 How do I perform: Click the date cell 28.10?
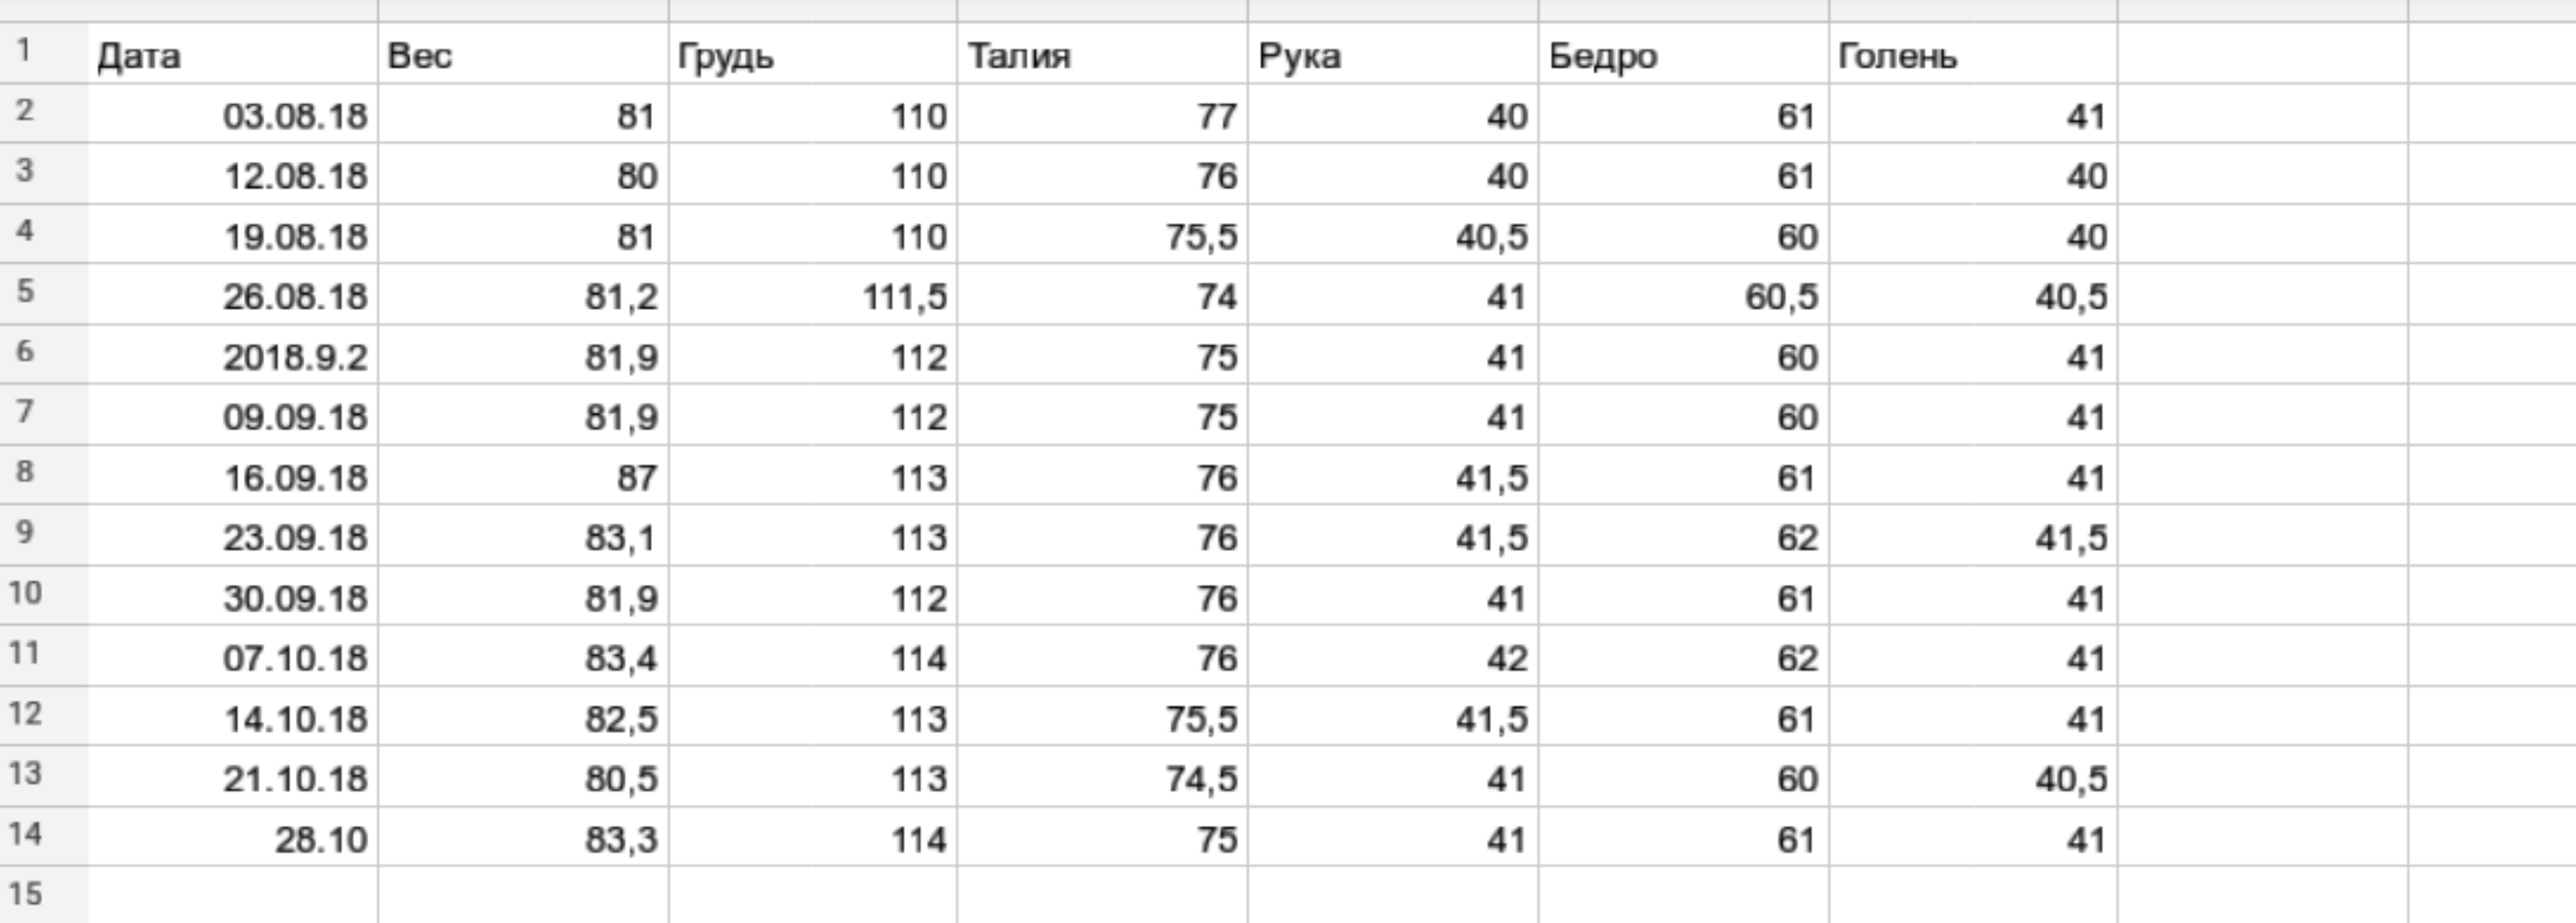232,839
